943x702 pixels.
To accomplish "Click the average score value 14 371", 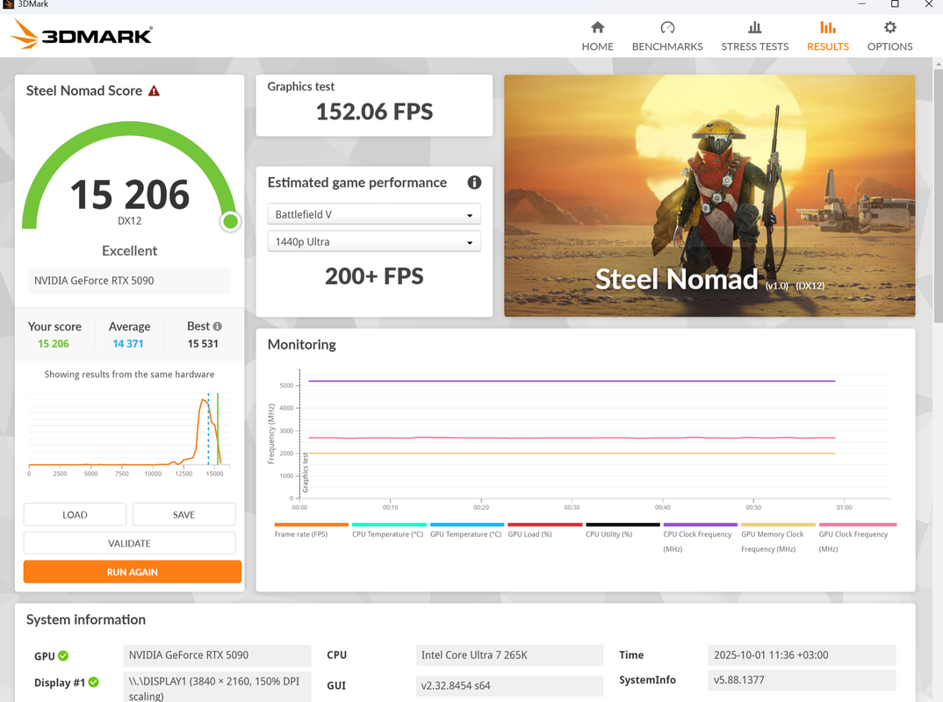I will point(128,344).
